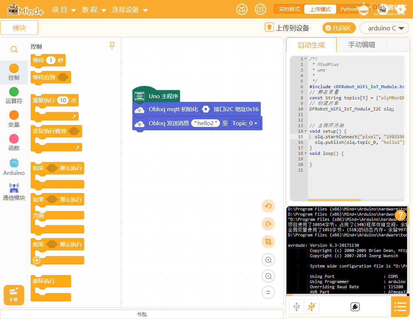Click the crop screenshot icon on canvas

[x=268, y=242]
